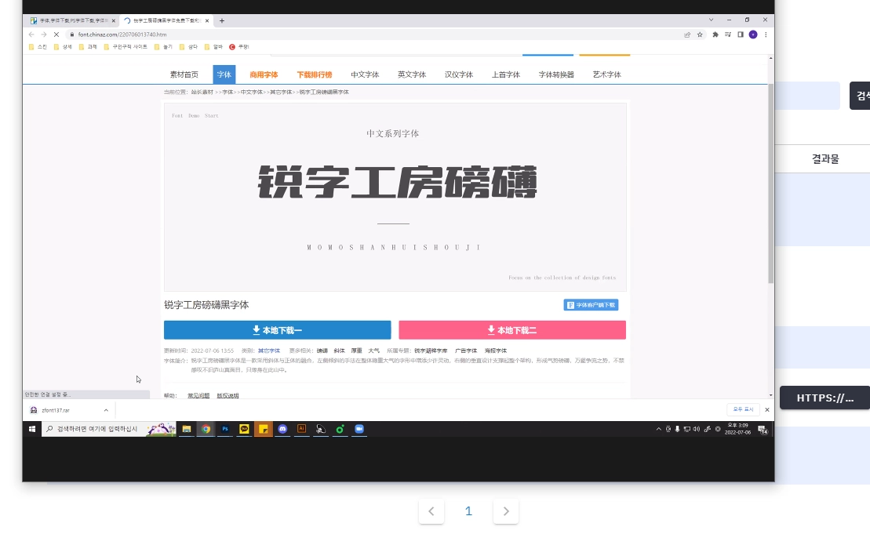Close the first Chrome tab
Screen dimensions: 870x534
click(x=113, y=20)
